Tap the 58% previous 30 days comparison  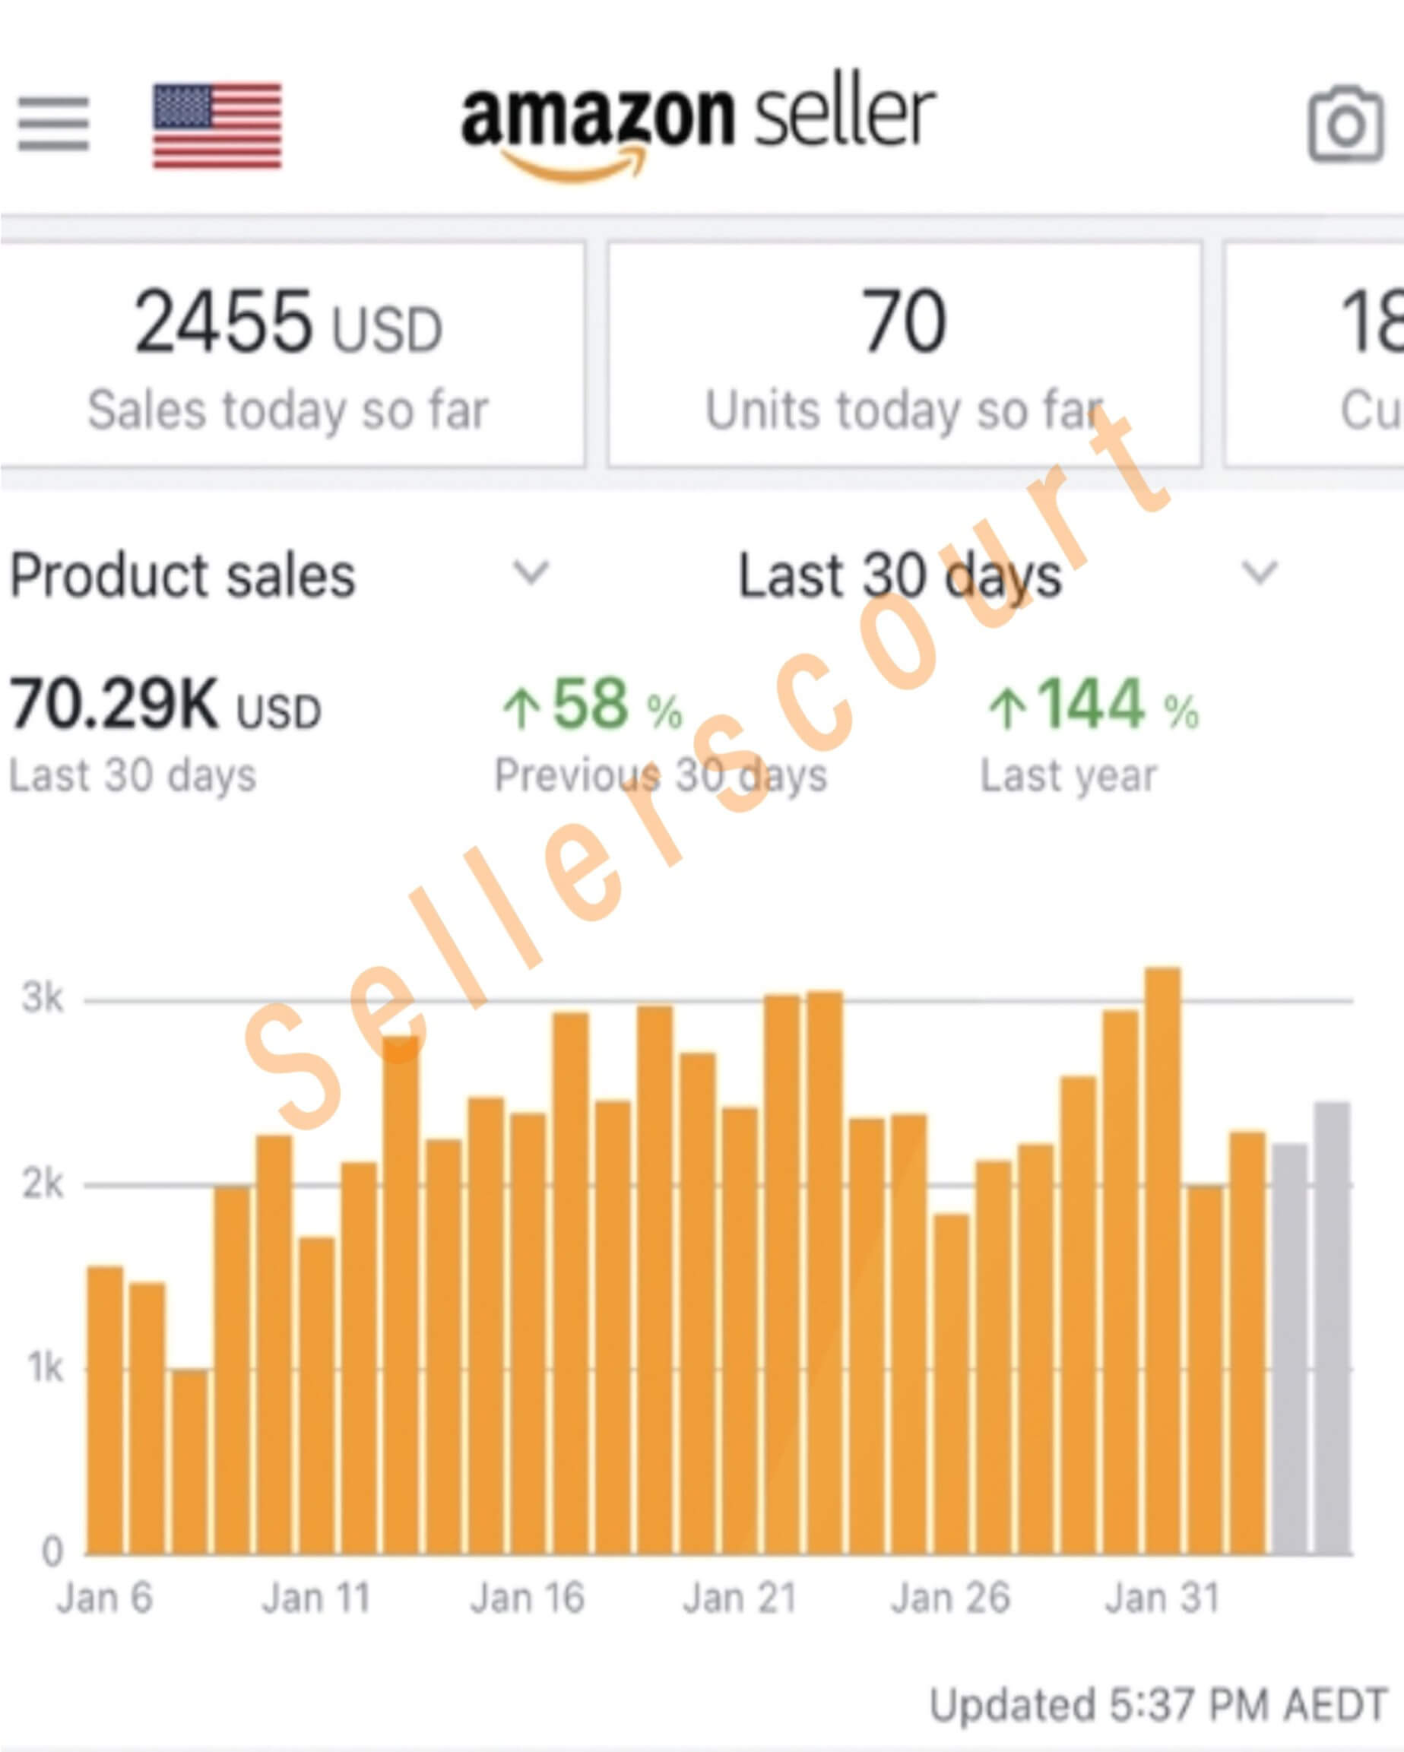click(593, 707)
